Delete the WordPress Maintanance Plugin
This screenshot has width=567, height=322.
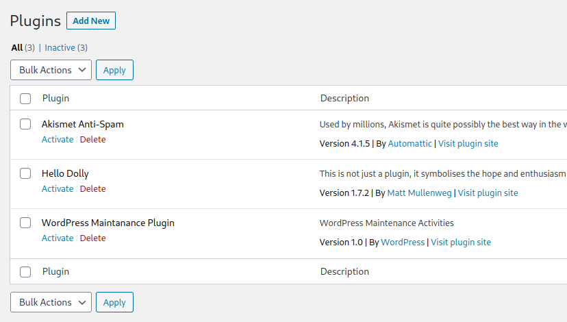click(93, 238)
